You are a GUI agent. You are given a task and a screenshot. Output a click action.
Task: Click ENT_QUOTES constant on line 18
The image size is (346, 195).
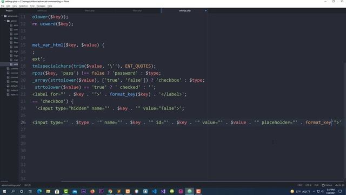(x=138, y=66)
